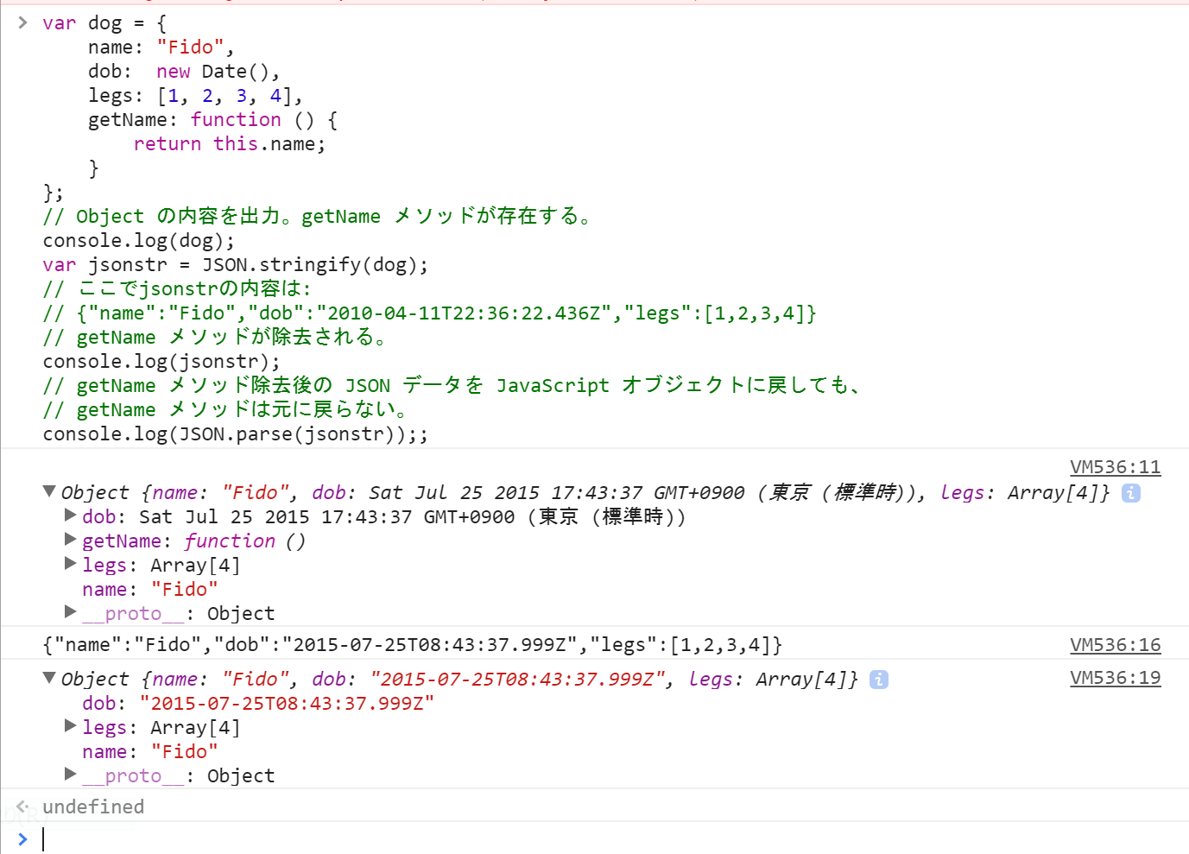Click the gray chevron beside var dog declaration

click(22, 23)
